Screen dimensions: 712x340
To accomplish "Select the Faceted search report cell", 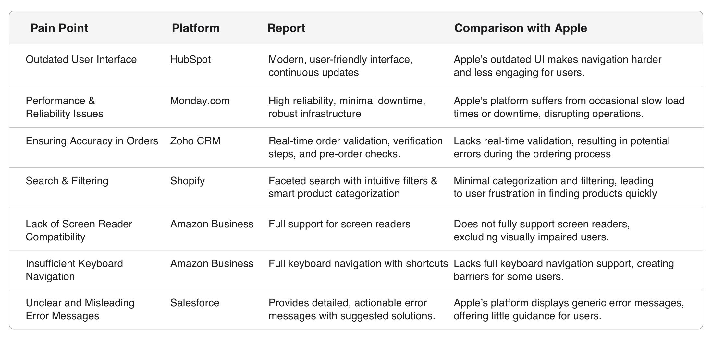I will (x=353, y=187).
